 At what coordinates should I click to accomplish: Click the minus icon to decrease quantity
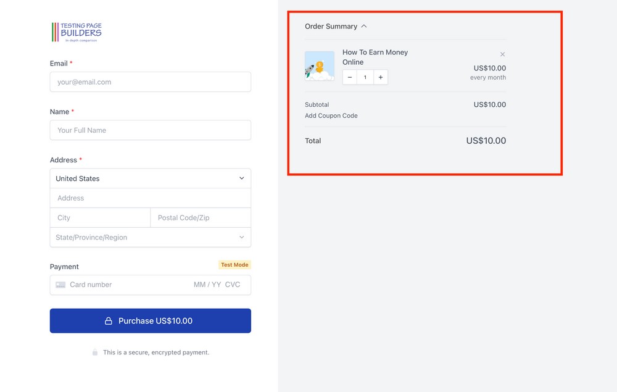(349, 77)
